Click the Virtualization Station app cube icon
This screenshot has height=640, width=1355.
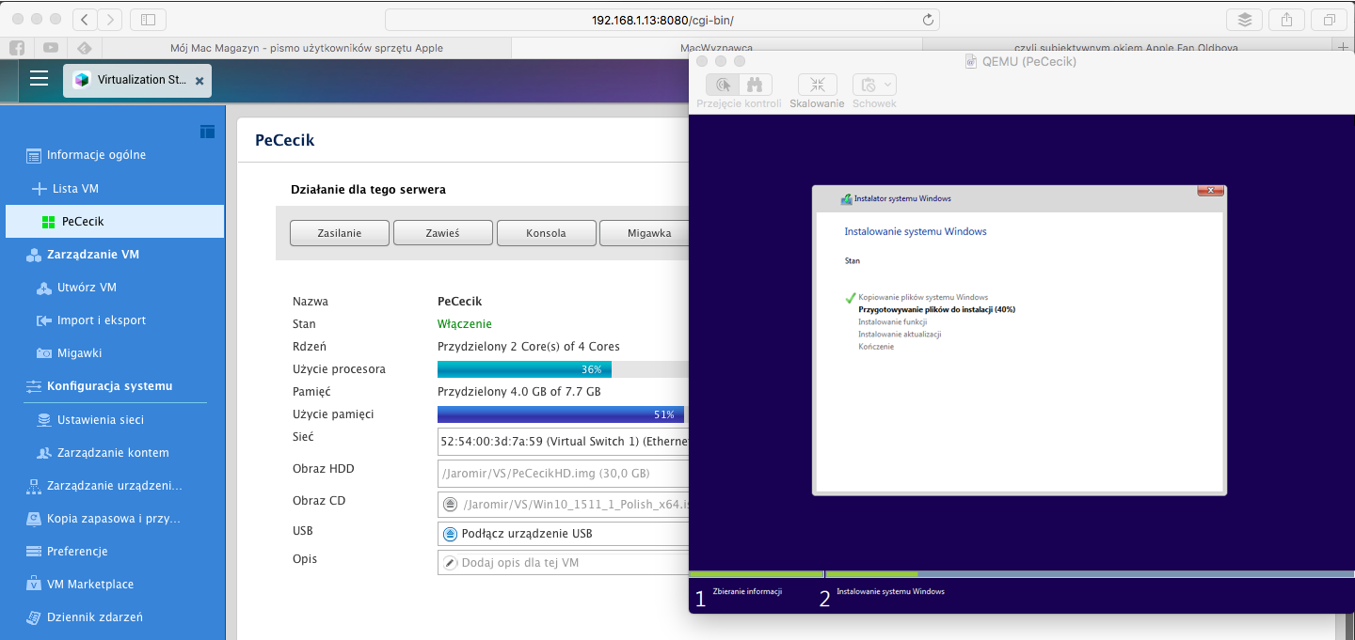82,81
